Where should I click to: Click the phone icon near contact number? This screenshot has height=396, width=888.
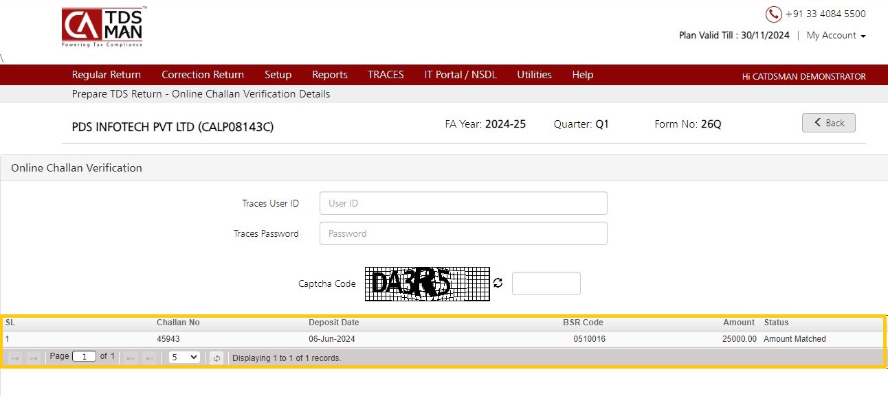(x=774, y=14)
